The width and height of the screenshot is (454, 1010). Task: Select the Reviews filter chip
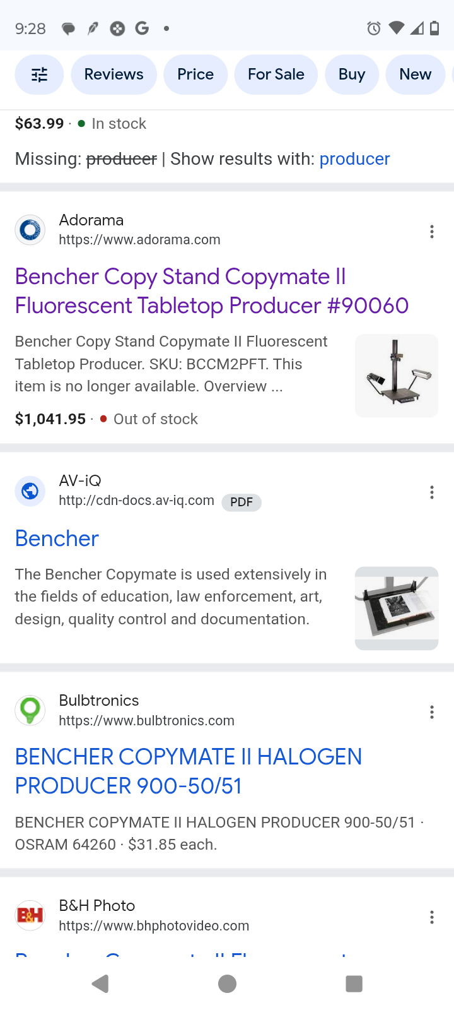[113, 74]
